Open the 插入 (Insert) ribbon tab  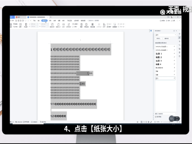pyautogui.click(x=39, y=21)
